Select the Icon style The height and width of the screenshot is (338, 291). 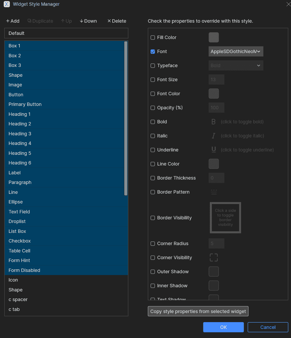point(66,280)
